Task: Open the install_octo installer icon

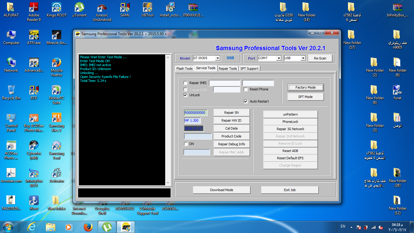Action: (x=170, y=9)
